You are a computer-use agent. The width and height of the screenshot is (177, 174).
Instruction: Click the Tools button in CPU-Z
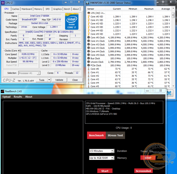[42, 80]
